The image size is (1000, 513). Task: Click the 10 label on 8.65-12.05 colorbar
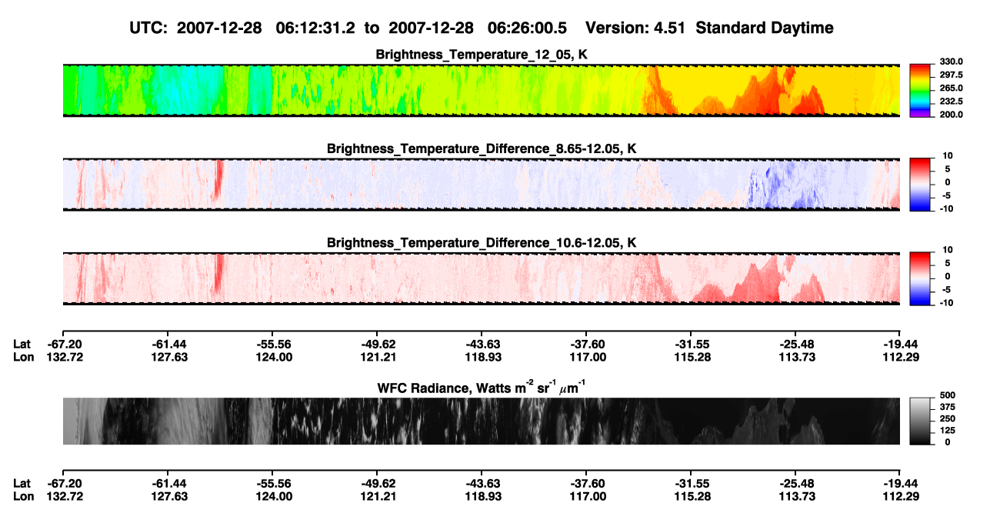pyautogui.click(x=948, y=156)
